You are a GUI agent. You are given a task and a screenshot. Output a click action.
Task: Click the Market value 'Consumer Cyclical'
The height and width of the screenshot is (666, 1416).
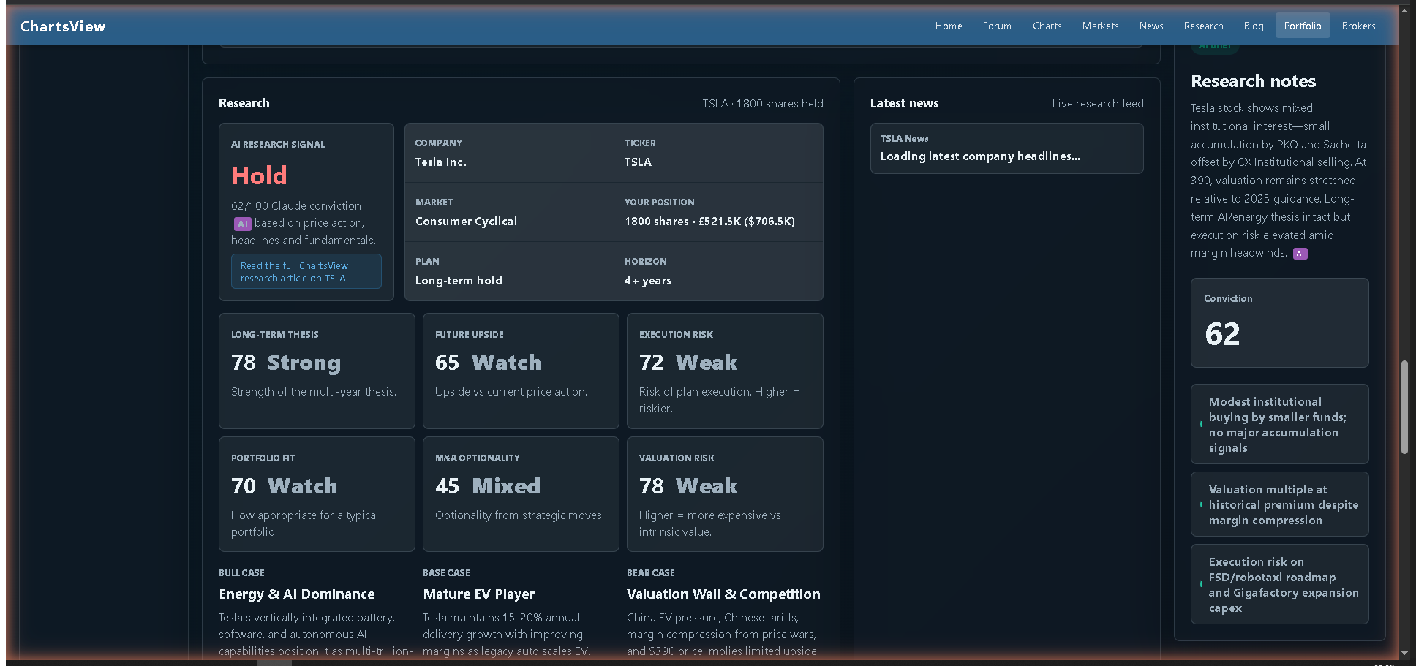coord(466,222)
